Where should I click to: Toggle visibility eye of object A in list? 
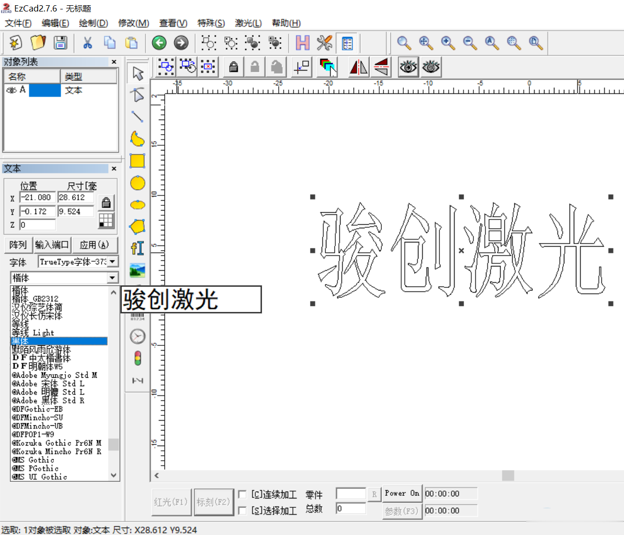[x=12, y=90]
